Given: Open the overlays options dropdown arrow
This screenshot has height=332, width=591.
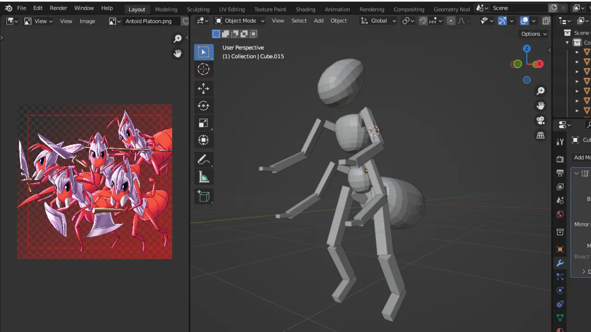Looking at the screenshot, I should (x=534, y=21).
